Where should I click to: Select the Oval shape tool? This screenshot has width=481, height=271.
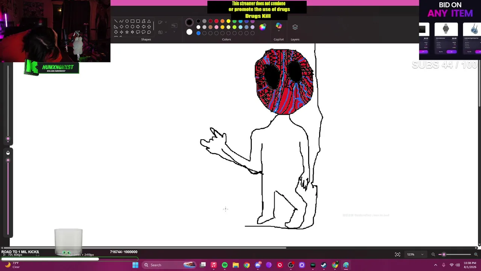coord(127,21)
